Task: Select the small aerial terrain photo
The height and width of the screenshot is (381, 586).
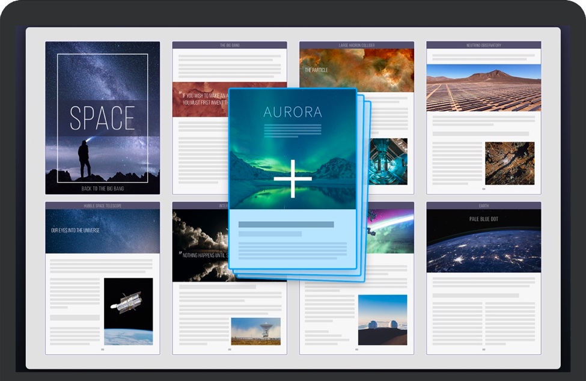Action: pyautogui.click(x=509, y=163)
